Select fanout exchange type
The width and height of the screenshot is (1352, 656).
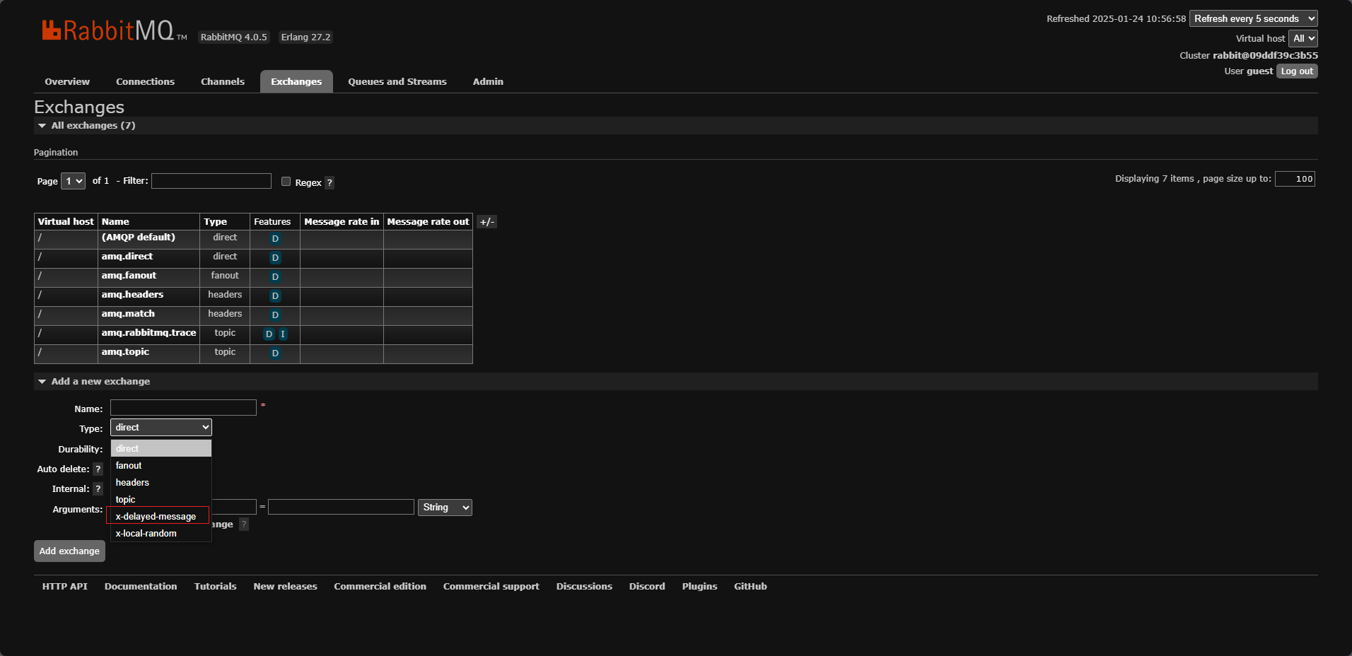tap(161, 466)
